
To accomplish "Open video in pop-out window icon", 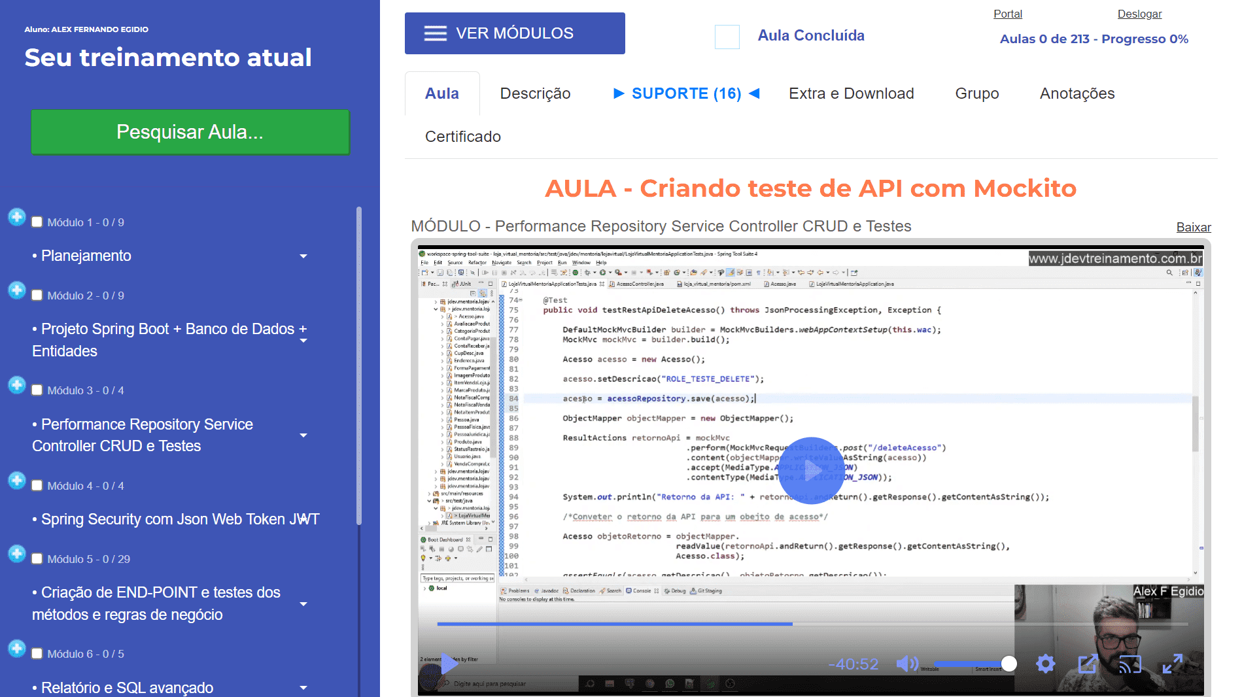I will (x=1088, y=664).
